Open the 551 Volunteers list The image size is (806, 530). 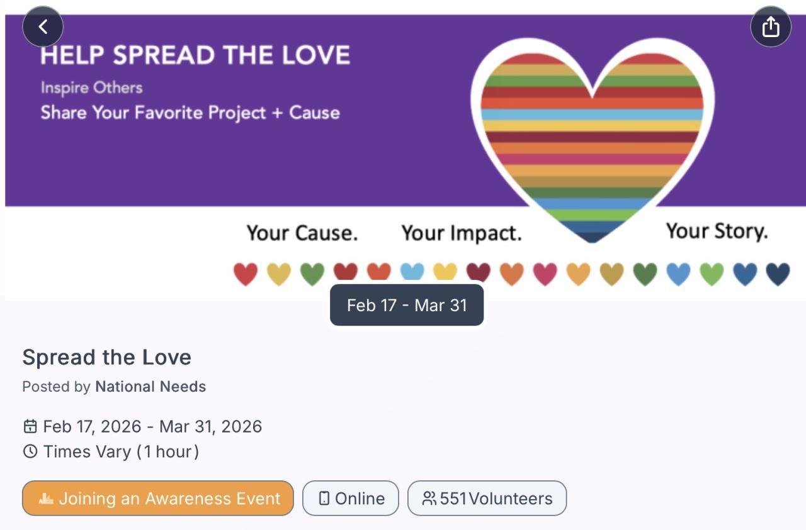pos(487,499)
